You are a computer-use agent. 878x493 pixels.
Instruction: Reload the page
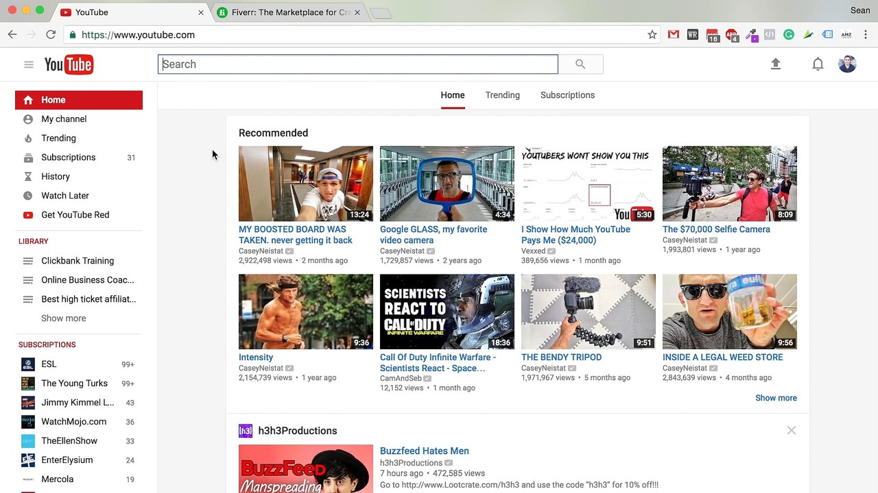[51, 34]
